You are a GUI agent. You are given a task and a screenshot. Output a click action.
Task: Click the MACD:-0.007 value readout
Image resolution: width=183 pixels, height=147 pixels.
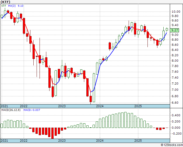[x=32, y=110]
